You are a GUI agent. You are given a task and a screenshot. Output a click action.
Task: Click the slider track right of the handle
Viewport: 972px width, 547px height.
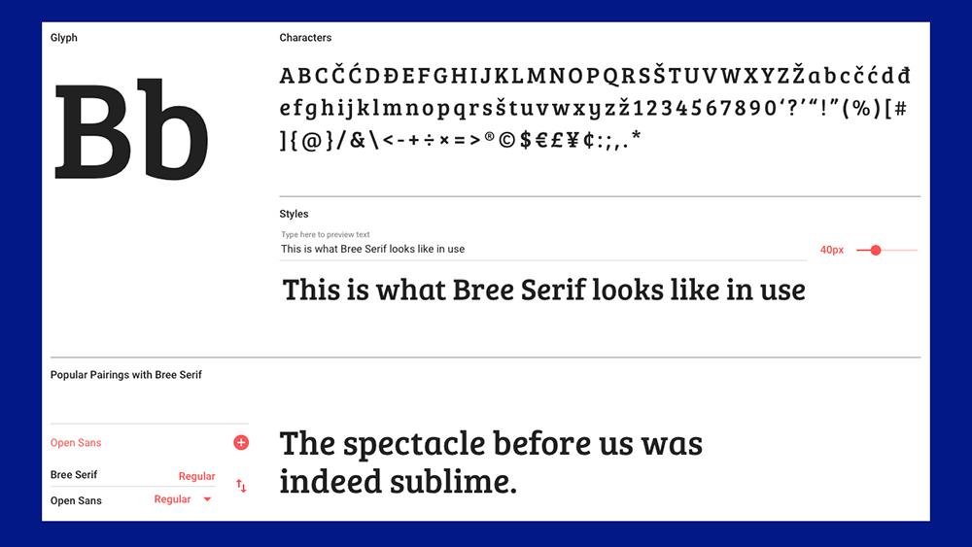point(899,251)
